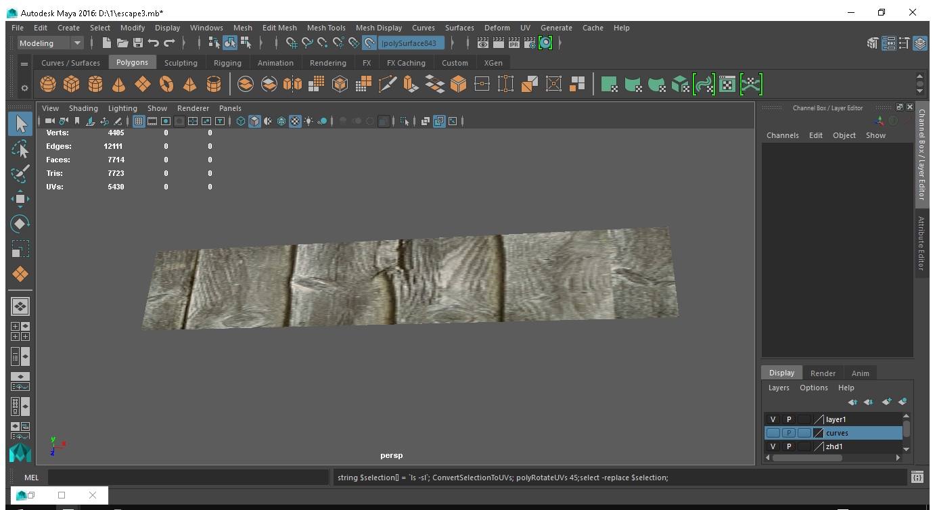Open the layer editor Options menu
Image resolution: width=935 pixels, height=510 pixels.
(x=813, y=388)
